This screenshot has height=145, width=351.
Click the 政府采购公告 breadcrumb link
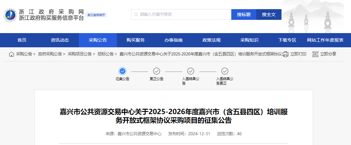point(50,54)
